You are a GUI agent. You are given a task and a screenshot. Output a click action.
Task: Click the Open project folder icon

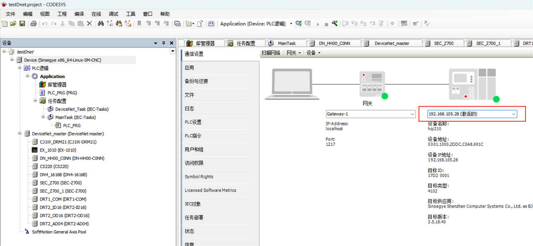(x=13, y=24)
